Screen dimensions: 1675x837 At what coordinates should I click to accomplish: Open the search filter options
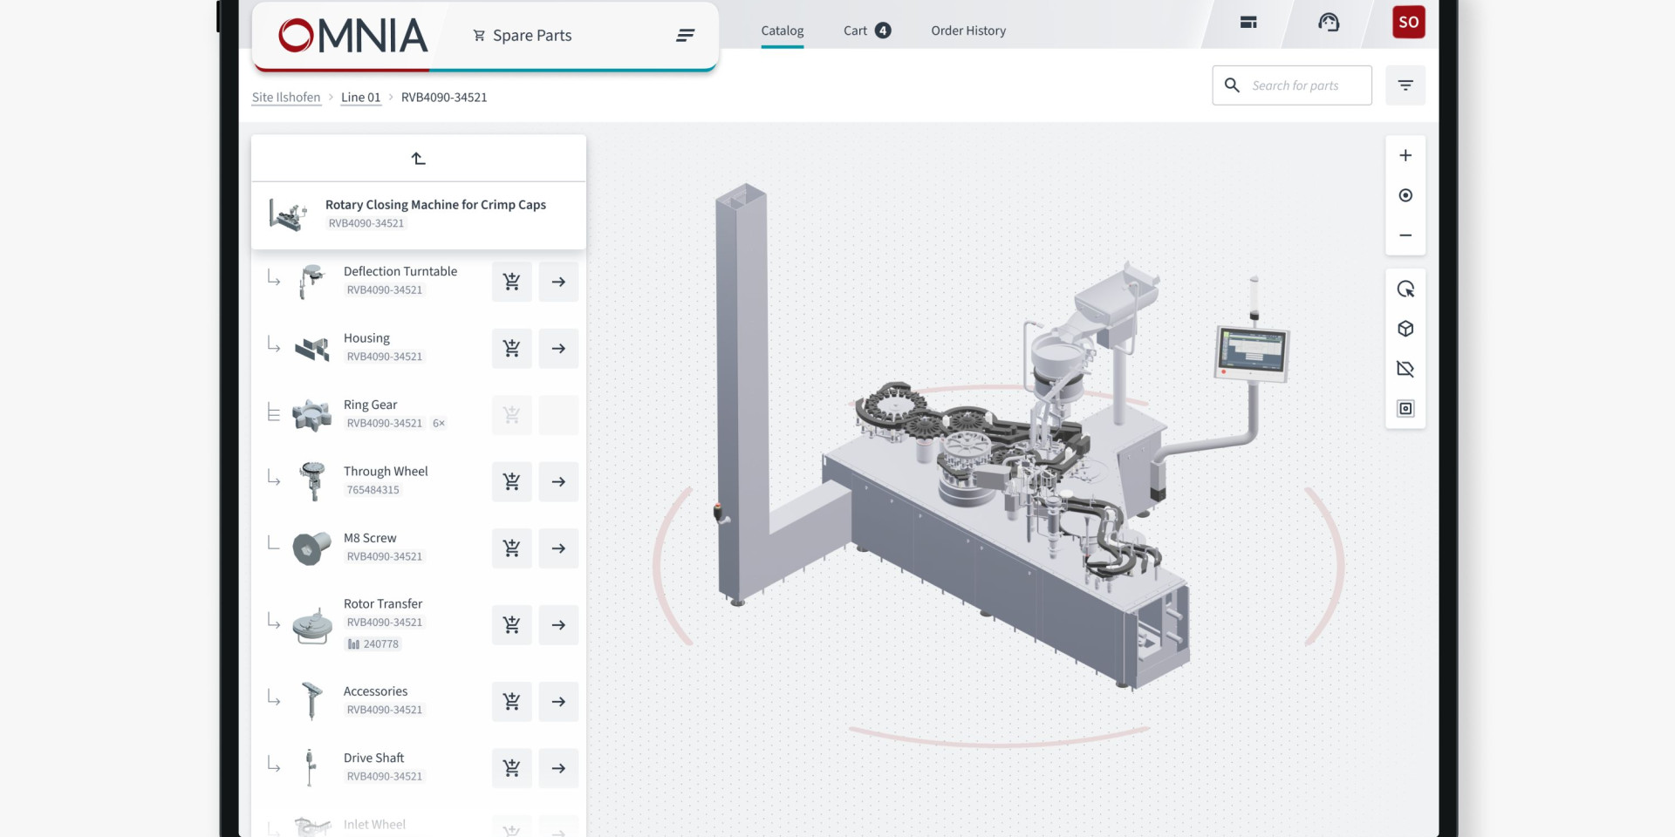pyautogui.click(x=1405, y=85)
